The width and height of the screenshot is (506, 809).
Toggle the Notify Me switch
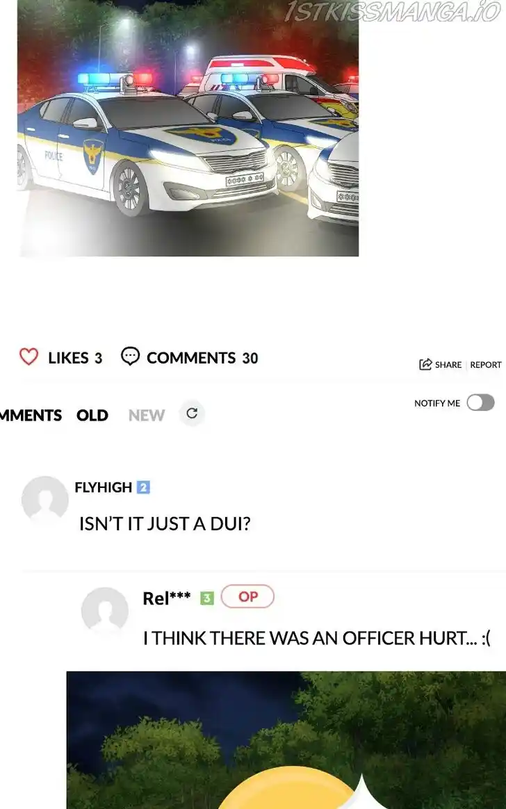coord(480,402)
